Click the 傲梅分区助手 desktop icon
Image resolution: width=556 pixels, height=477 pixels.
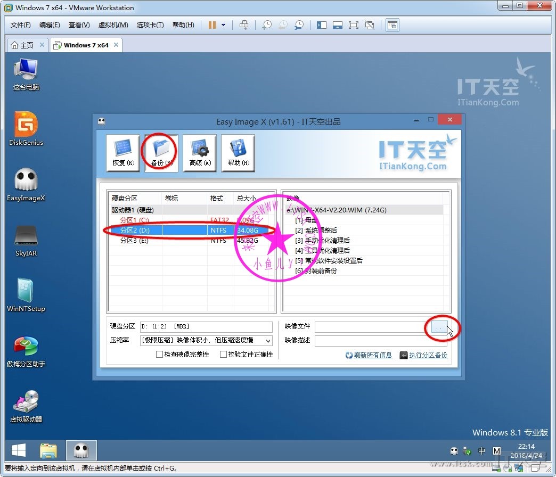click(26, 351)
